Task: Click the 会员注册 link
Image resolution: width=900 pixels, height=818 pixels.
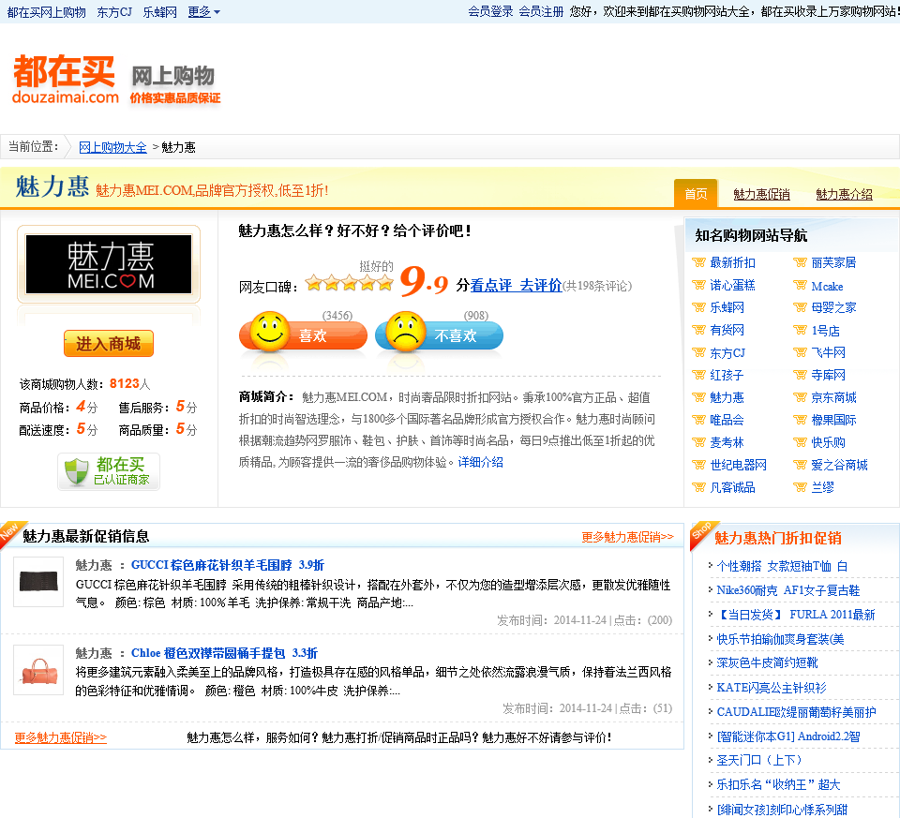Action: click(x=541, y=11)
